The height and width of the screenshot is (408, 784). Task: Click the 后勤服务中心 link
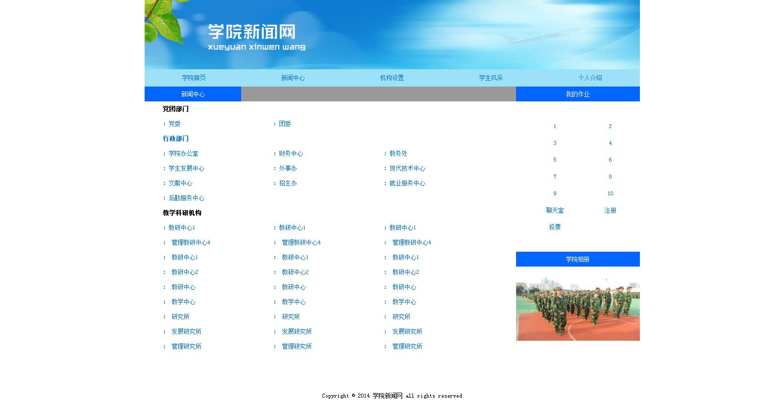[x=186, y=198]
